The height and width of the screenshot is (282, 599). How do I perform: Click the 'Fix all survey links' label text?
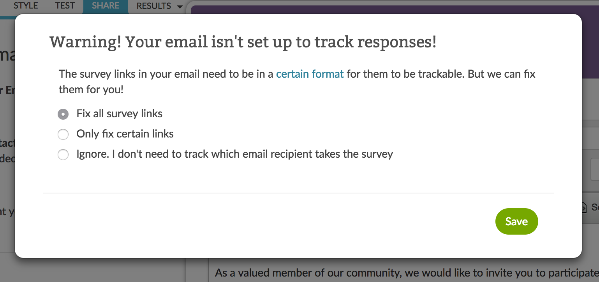[120, 114]
